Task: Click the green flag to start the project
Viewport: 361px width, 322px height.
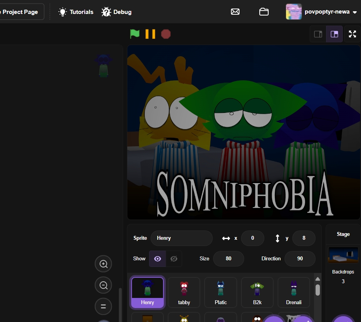Action: (x=135, y=34)
